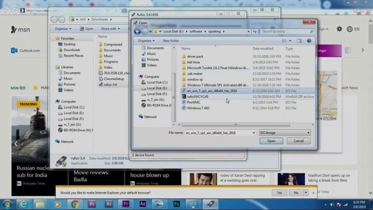This screenshot has width=373, height=210.
Task: Open Documents in Open dialog sidebar
Action: (155, 48)
